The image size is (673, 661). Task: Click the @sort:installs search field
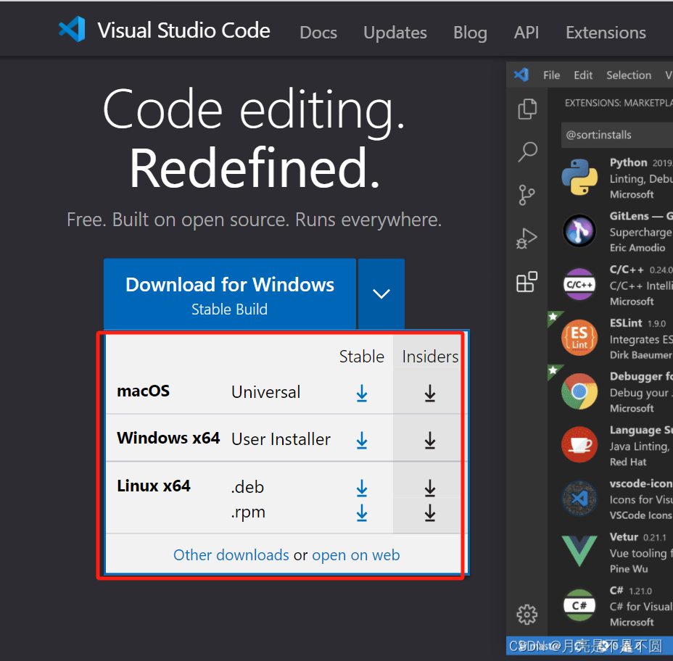click(616, 135)
